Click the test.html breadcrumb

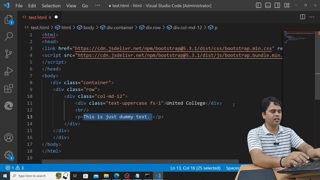[40, 27]
